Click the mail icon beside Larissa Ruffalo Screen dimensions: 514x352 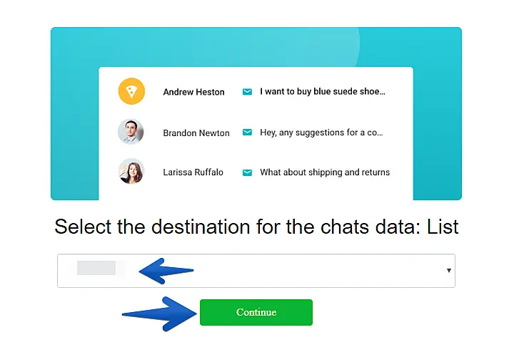click(247, 172)
